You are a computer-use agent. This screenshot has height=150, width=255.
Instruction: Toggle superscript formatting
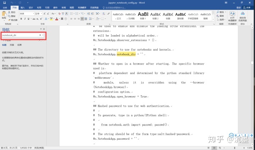tap(41, 19)
